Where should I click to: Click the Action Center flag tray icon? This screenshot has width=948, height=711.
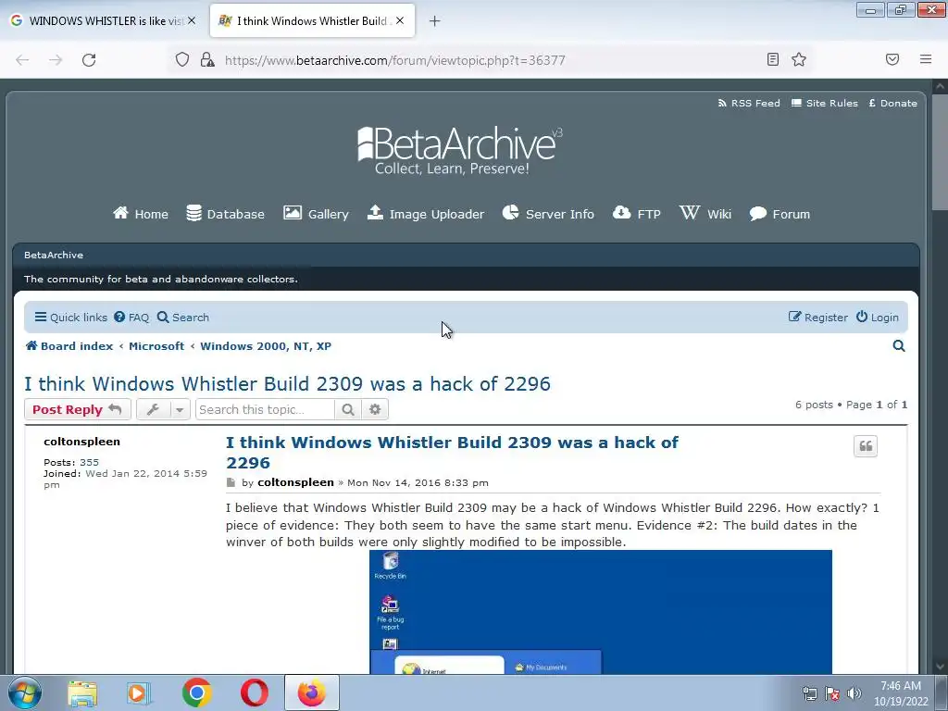(x=832, y=693)
